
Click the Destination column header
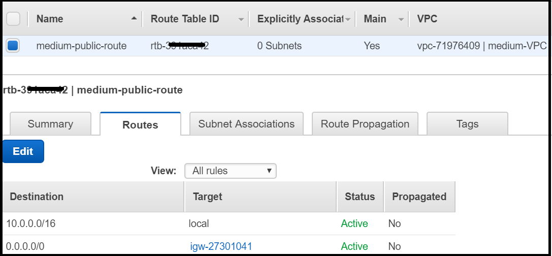[x=37, y=197]
